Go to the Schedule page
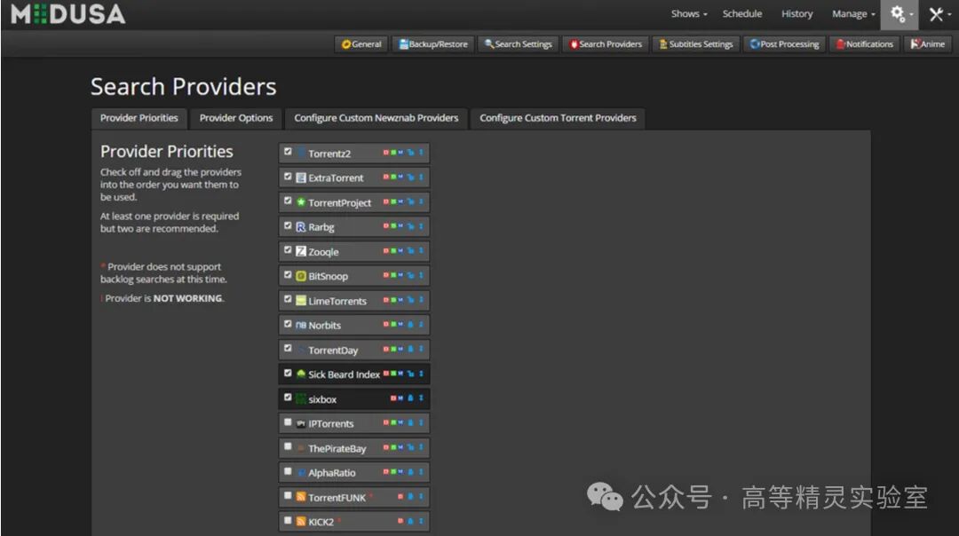The width and height of the screenshot is (959, 536). (x=741, y=13)
